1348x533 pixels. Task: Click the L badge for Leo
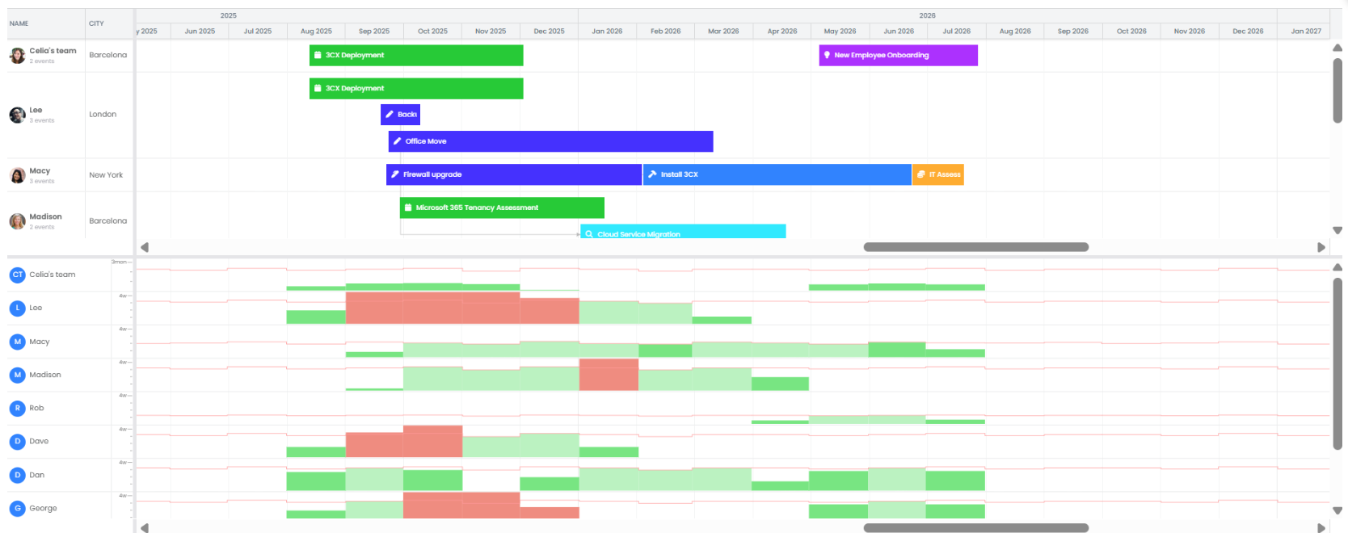(17, 308)
